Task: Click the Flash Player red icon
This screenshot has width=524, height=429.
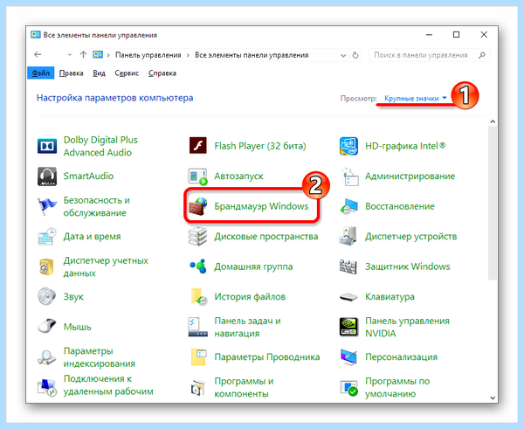Action: [198, 146]
